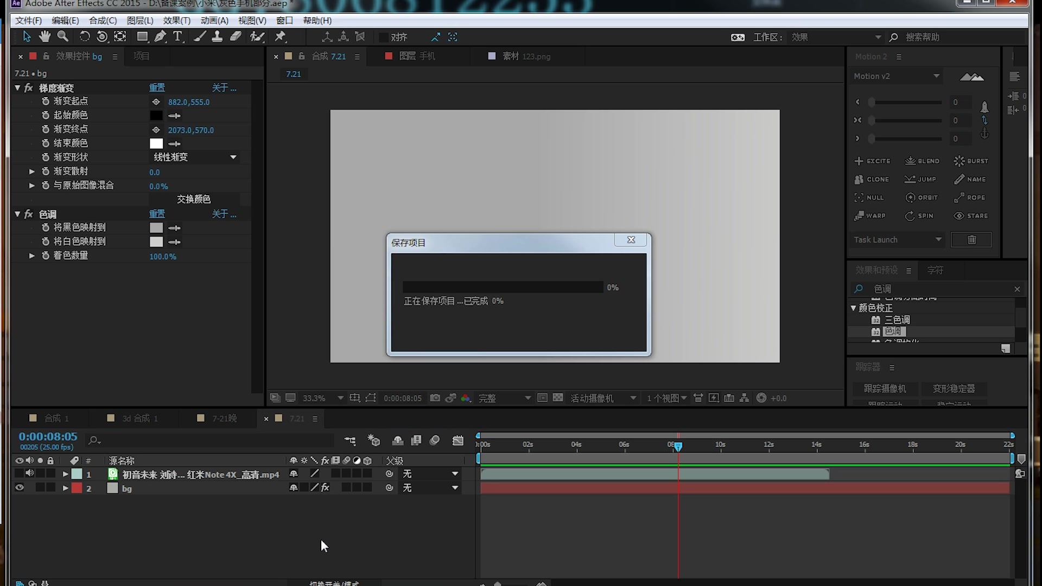Click the Motion v2 trash delete button

pyautogui.click(x=971, y=240)
